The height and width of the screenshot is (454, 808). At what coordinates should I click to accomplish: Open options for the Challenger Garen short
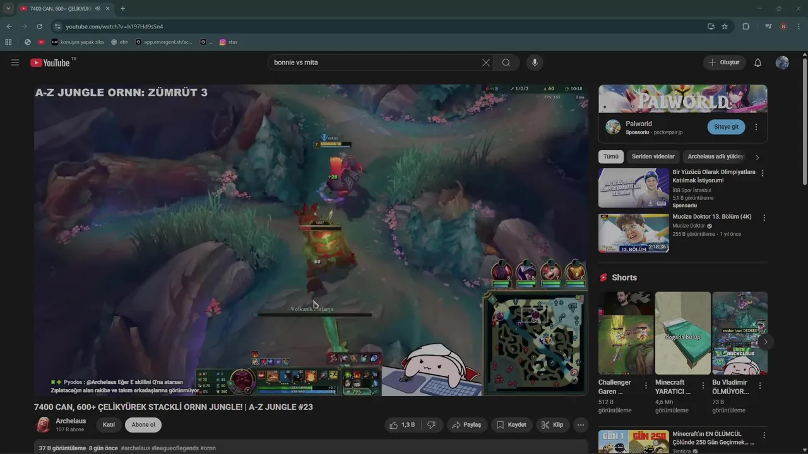tap(646, 385)
